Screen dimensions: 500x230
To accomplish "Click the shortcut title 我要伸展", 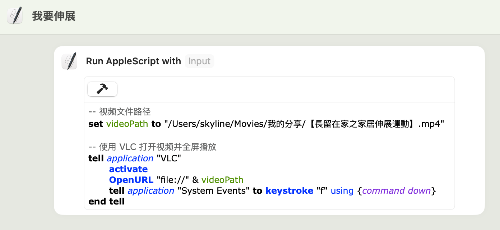I will 54,17.
